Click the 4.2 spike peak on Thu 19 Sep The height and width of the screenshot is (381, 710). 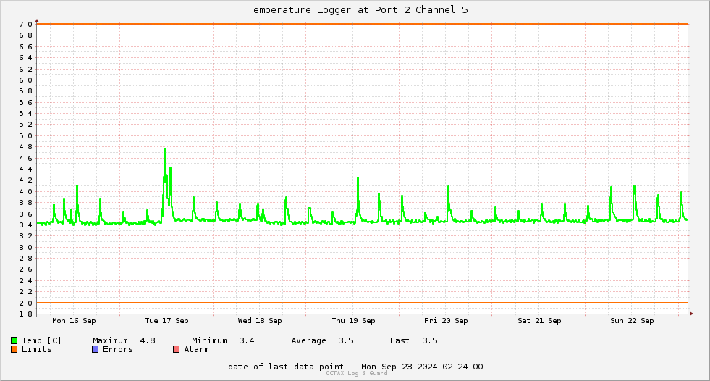coord(358,178)
